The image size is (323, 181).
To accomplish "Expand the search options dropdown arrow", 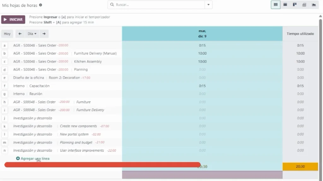I will click(x=208, y=5).
